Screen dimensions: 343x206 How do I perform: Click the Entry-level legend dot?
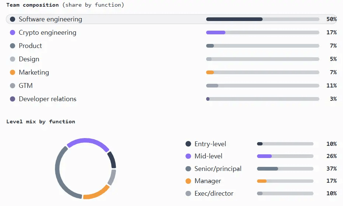[x=188, y=144]
